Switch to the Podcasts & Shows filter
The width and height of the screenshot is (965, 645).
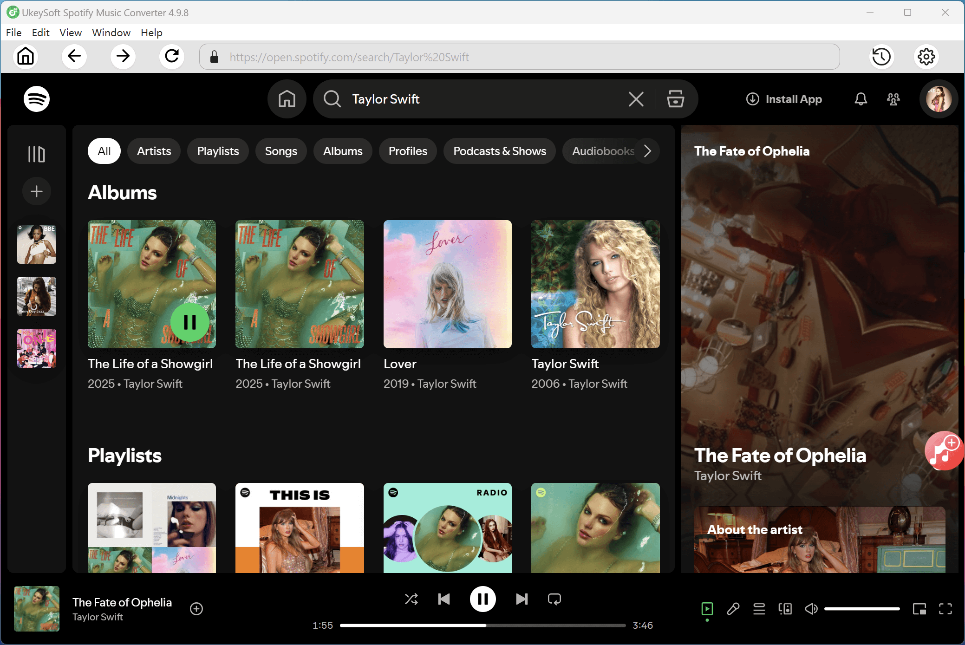point(499,151)
